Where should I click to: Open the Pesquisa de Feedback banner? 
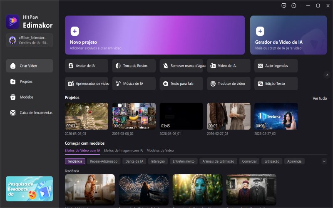[x=29, y=189]
